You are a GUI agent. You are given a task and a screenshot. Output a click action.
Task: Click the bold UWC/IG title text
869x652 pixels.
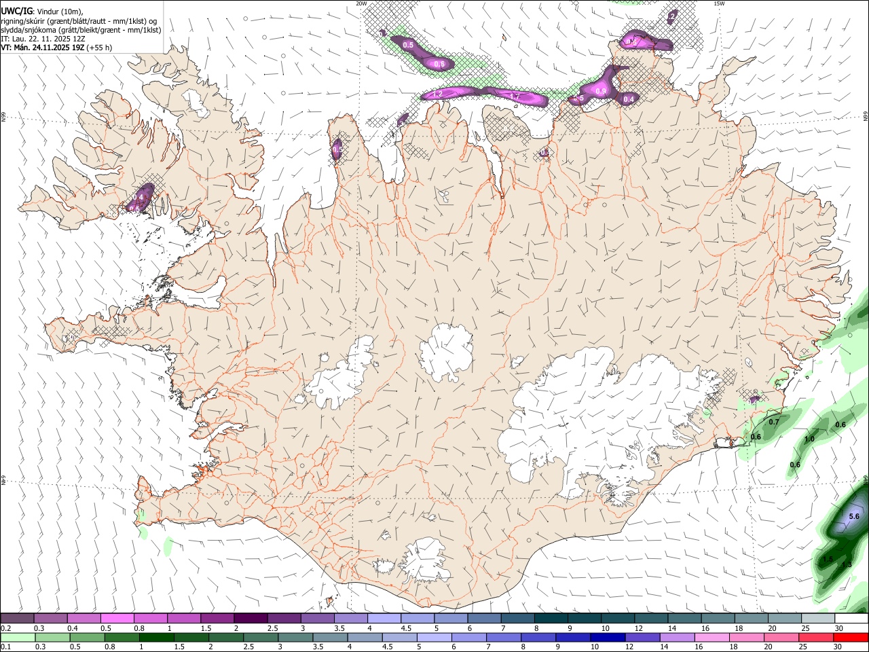pos(16,12)
